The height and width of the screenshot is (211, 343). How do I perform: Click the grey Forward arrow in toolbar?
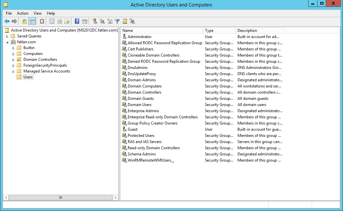(14, 21)
